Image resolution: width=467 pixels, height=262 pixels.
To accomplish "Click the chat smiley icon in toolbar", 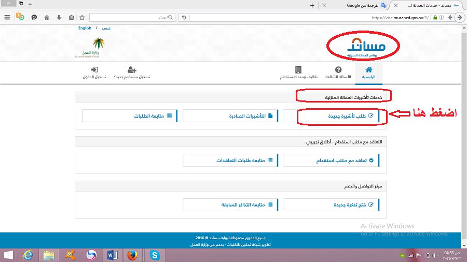I will (34, 18).
